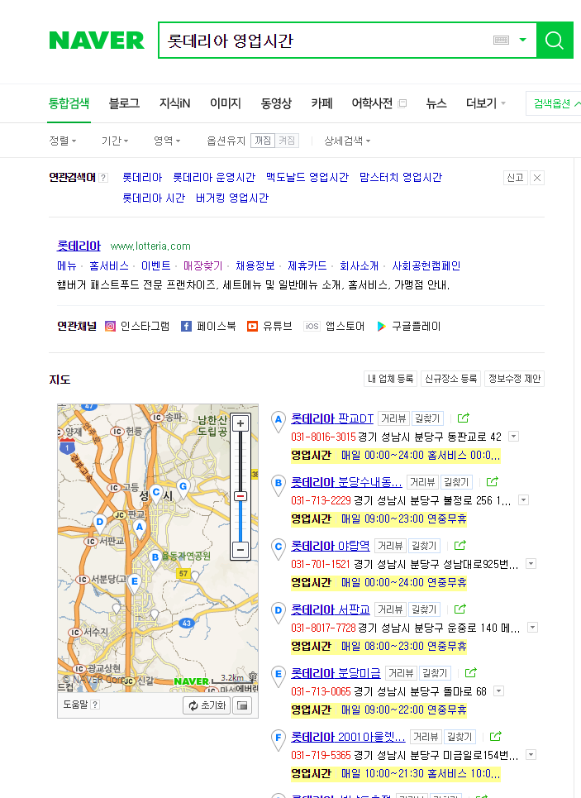This screenshot has width=581, height=798.
Task: Open the 어학사전 tab
Action: (379, 103)
